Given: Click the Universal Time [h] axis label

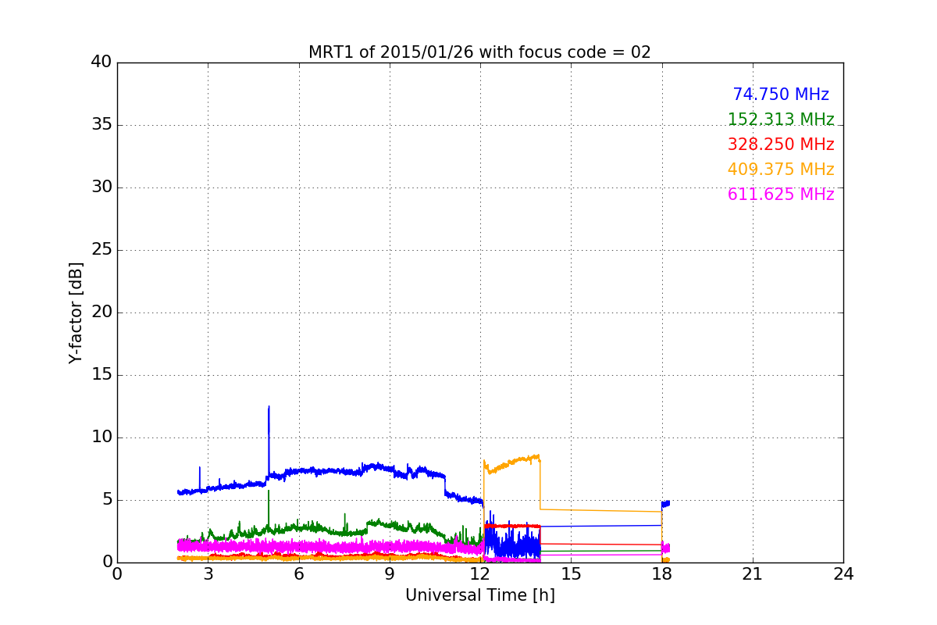Looking at the screenshot, I should (480, 595).
